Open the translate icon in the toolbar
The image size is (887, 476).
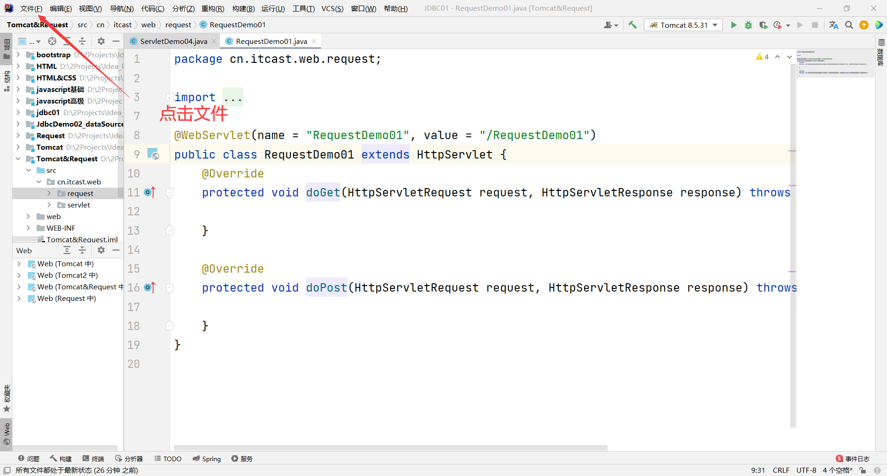[x=833, y=25]
